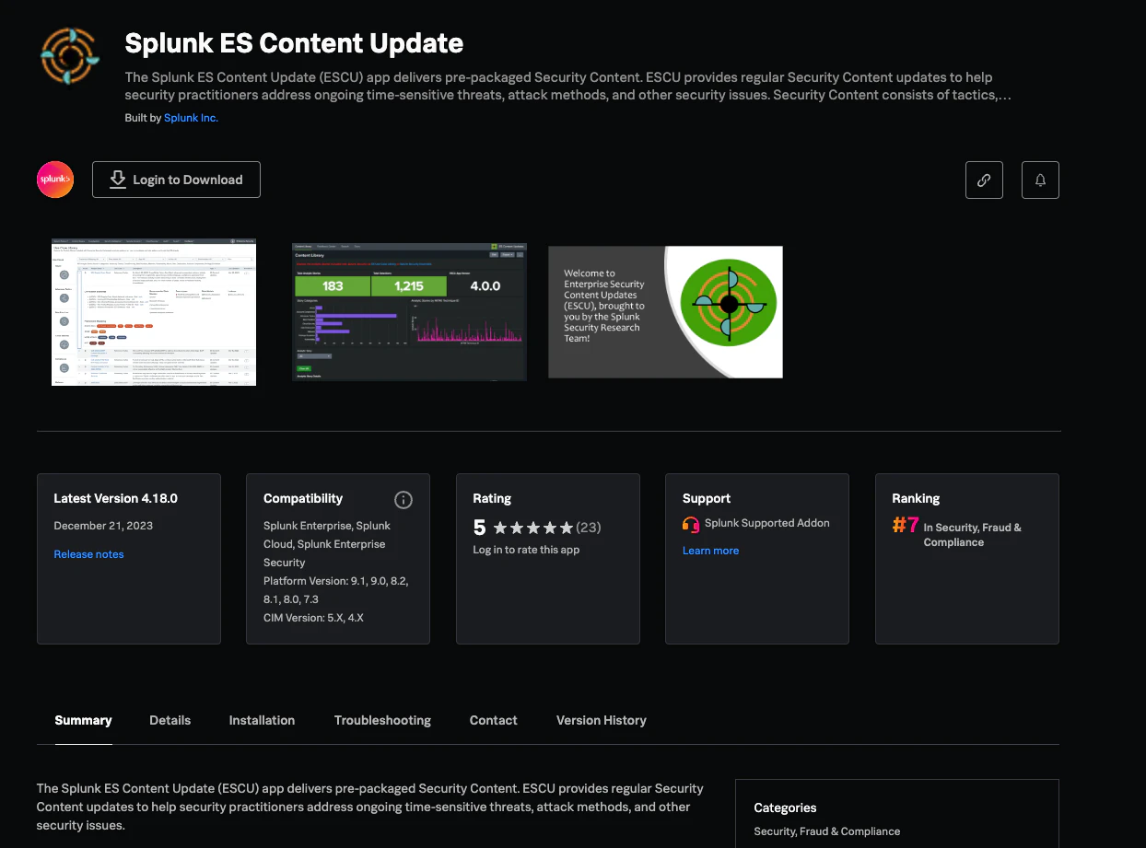This screenshot has width=1146, height=848.
Task: Click Log in to rate this app
Action: [526, 550]
